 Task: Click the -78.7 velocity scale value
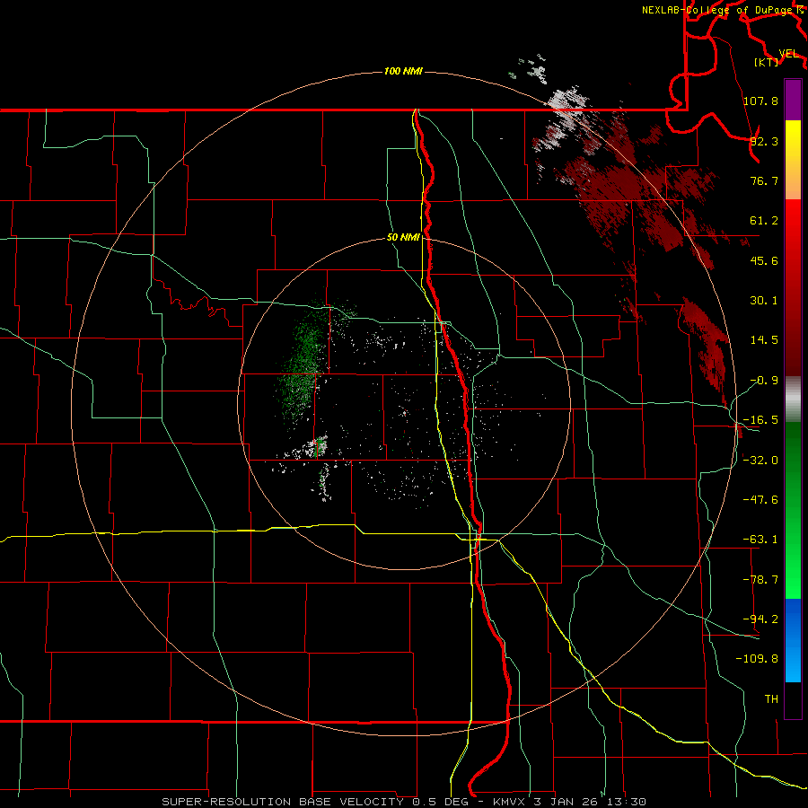click(760, 580)
